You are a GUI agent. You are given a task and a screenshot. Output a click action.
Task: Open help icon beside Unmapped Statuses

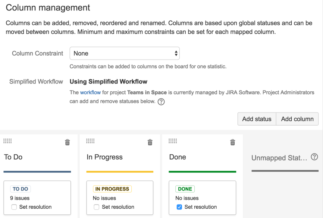click(314, 157)
